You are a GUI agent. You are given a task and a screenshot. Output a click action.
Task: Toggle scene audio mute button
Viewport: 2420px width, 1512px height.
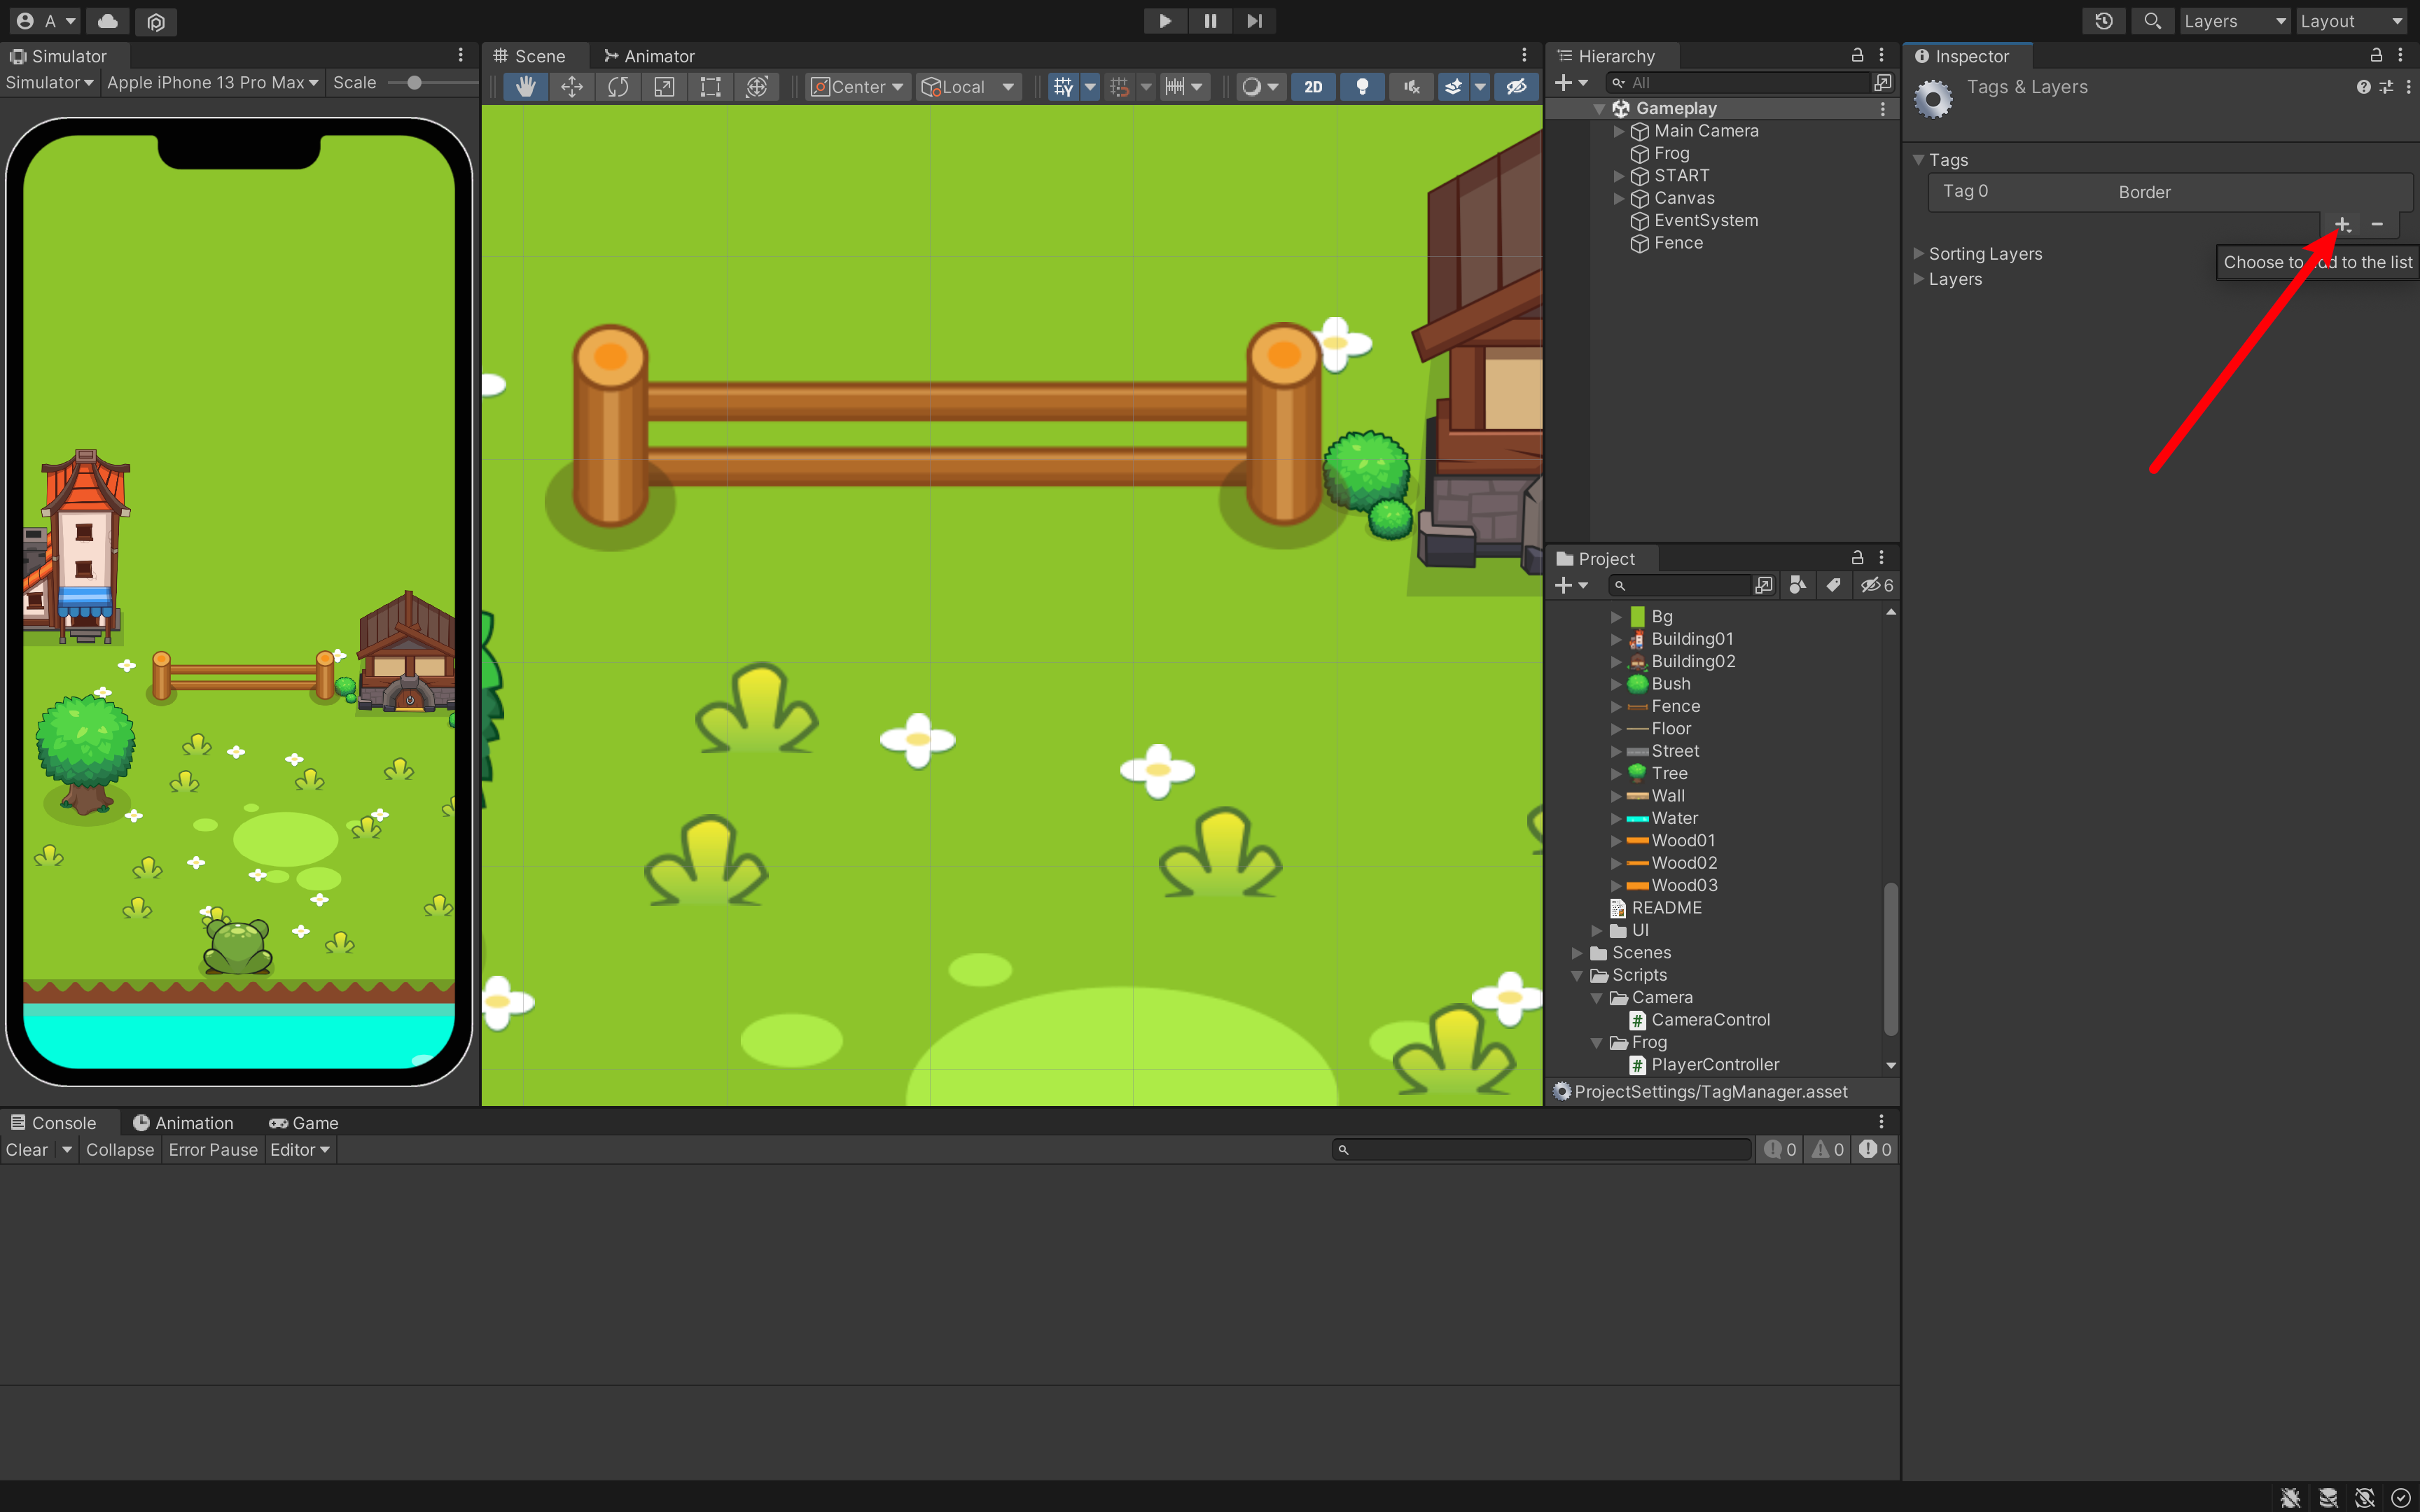pos(1411,87)
